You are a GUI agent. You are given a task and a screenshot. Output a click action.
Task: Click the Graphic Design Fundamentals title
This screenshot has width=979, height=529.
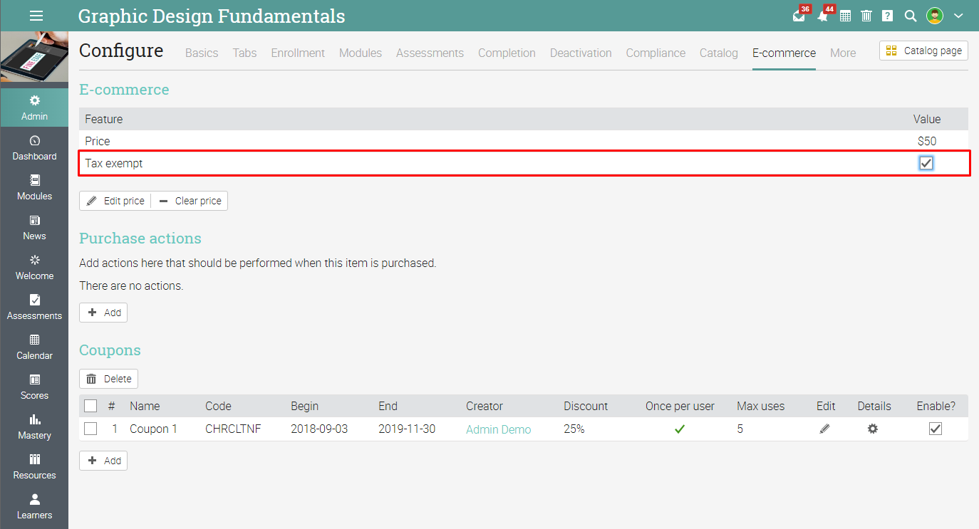212,16
